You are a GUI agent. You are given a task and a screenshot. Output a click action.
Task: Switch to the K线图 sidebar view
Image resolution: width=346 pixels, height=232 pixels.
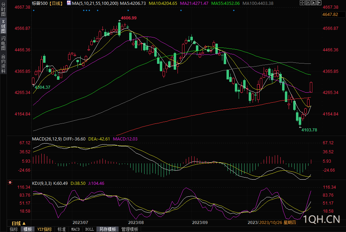pyautogui.click(x=3, y=26)
